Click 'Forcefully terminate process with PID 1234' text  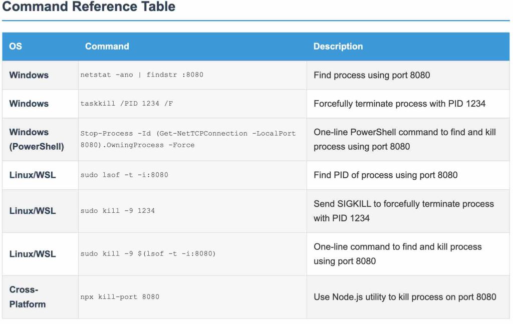pos(399,104)
